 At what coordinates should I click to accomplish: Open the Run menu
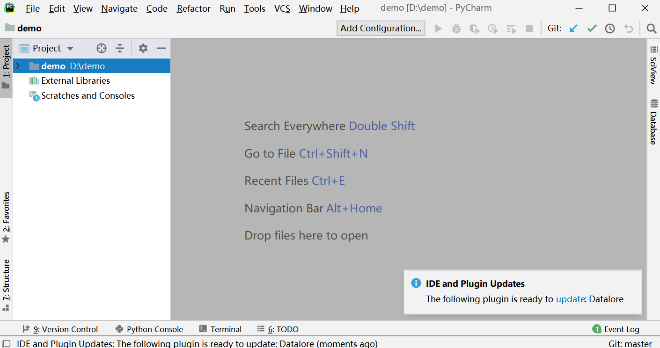(x=227, y=8)
